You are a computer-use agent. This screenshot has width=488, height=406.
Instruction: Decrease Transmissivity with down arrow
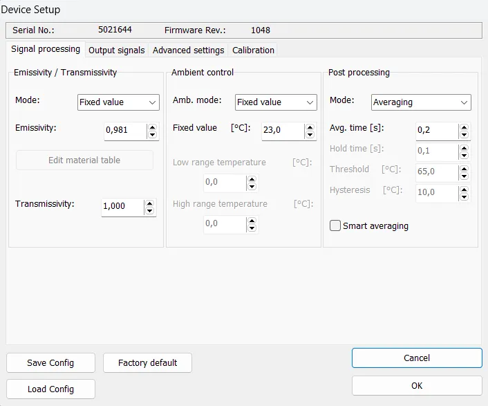tap(149, 211)
